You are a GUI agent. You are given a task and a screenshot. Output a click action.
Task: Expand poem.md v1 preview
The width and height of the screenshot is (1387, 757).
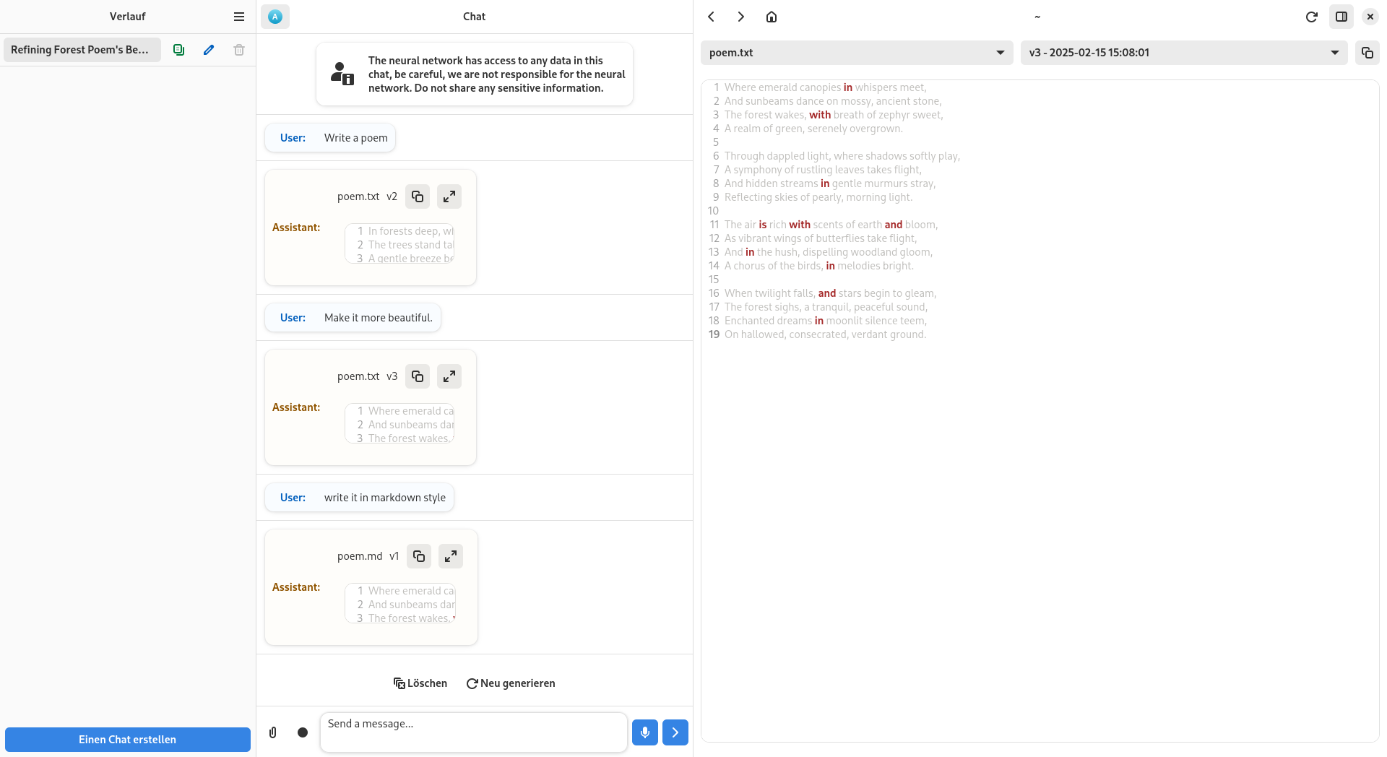coord(451,556)
